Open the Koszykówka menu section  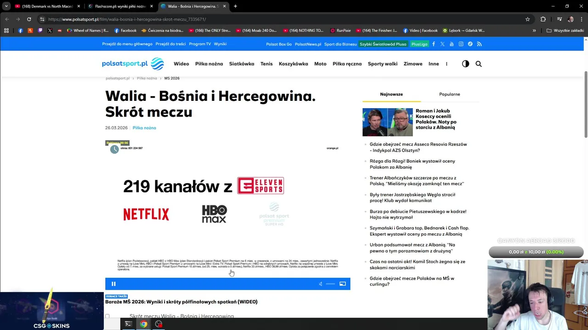coord(294,64)
